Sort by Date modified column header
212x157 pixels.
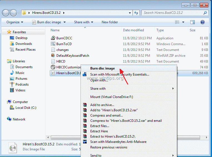pos(133,30)
